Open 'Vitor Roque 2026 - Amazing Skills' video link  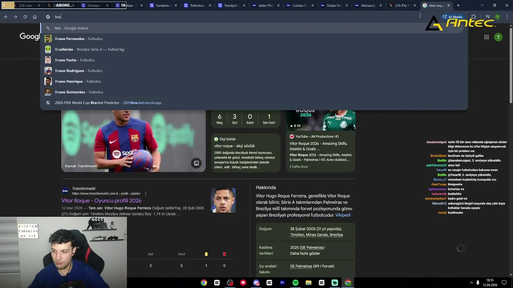pyautogui.click(x=318, y=146)
